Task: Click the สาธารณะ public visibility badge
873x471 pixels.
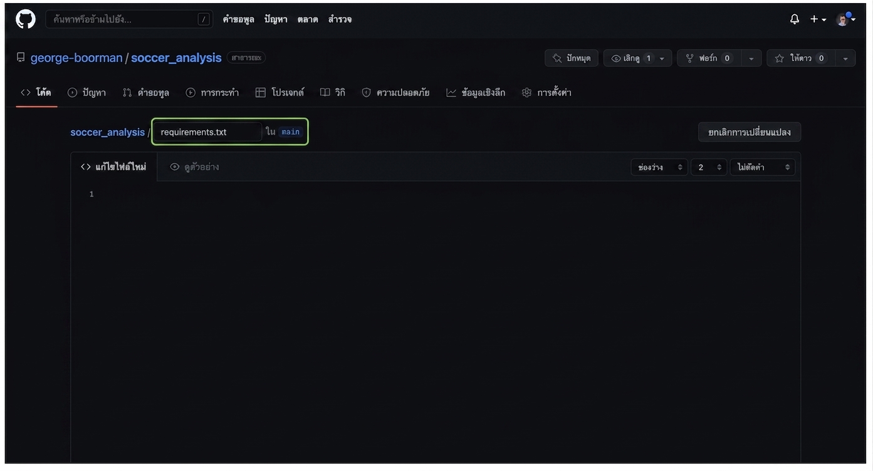Action: click(246, 58)
